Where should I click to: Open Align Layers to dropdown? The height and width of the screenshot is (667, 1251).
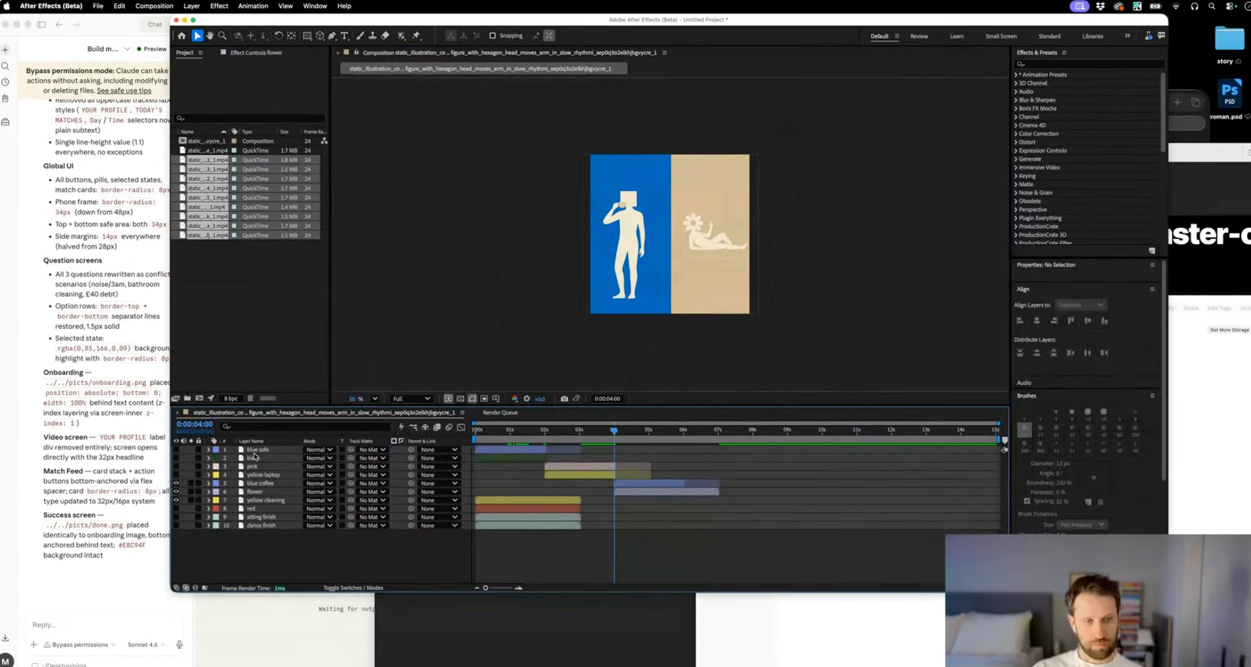coord(1081,305)
